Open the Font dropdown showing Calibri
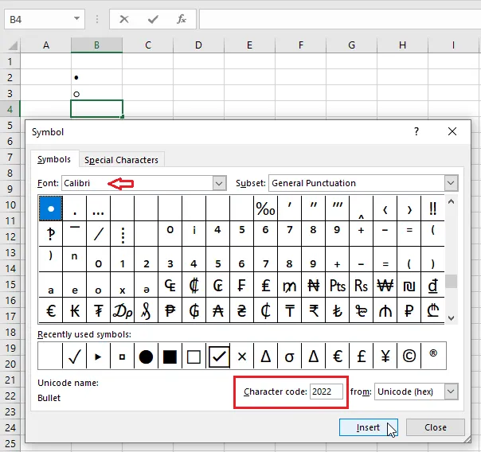481x452 pixels. [219, 183]
